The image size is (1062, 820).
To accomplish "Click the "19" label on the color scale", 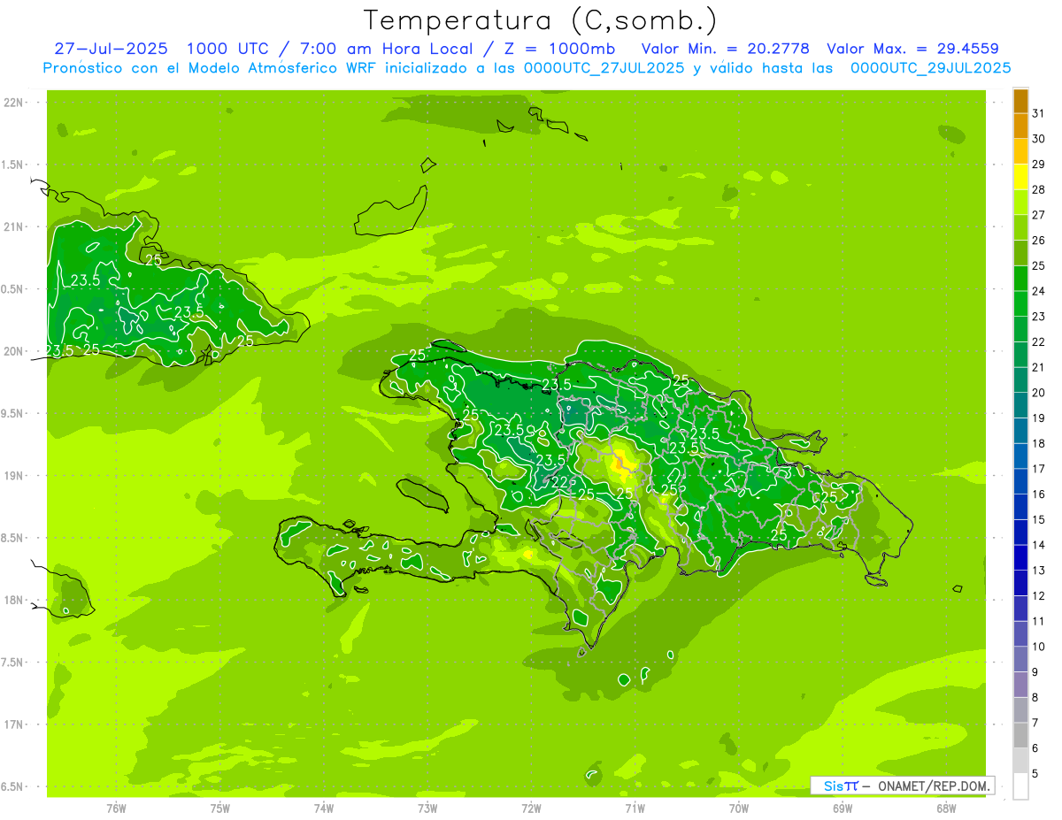I will coord(1038,418).
